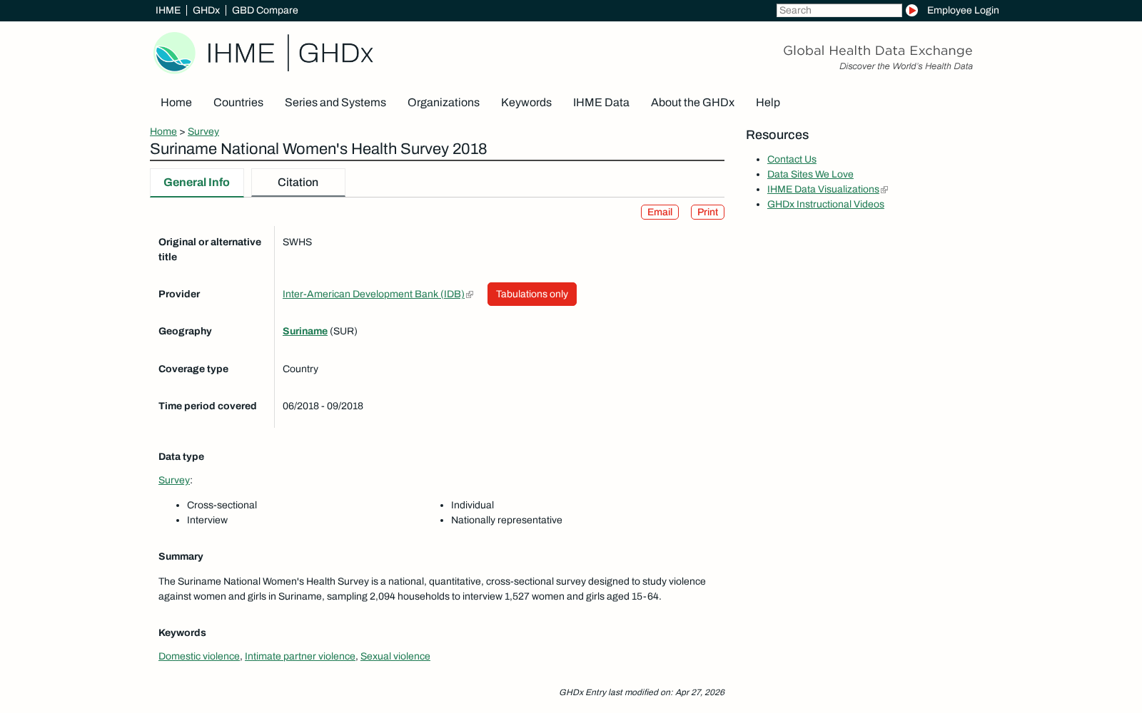Click the GHDx Entry last modified date text

point(642,692)
